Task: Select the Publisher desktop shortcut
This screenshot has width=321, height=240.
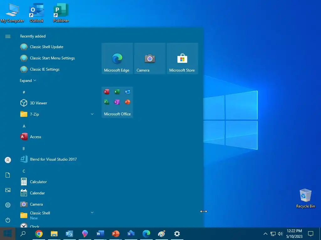Action: [x=61, y=13]
